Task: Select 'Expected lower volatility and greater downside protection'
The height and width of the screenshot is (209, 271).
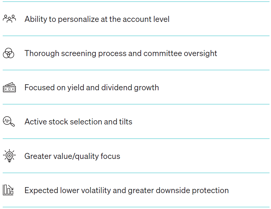Action: [127, 190]
